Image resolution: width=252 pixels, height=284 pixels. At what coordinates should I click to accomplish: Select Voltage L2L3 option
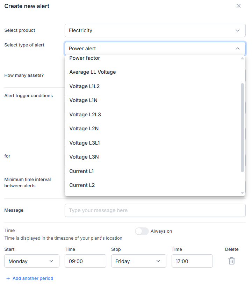point(85,115)
